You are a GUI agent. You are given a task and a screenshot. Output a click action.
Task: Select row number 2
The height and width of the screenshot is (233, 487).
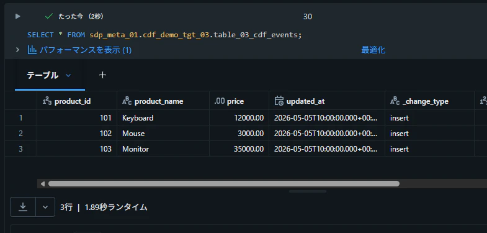[21, 133]
